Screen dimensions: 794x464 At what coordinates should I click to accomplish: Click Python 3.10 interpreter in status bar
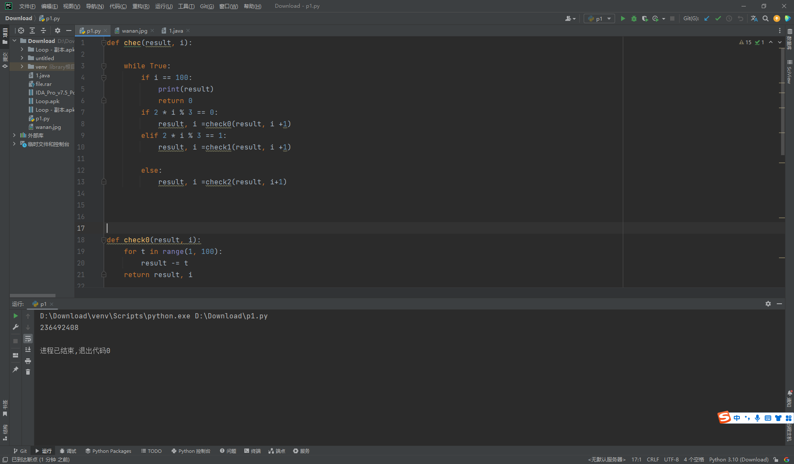(739, 459)
